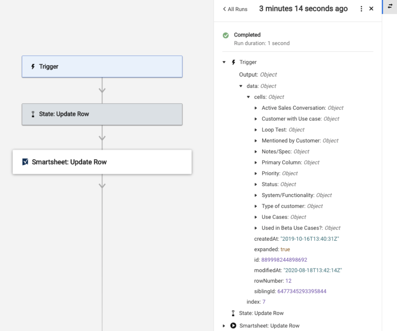Image resolution: width=397 pixels, height=331 pixels.
Task: Click the modifiedAt value "2020-08-18T13:42:14Z"
Action: point(312,270)
